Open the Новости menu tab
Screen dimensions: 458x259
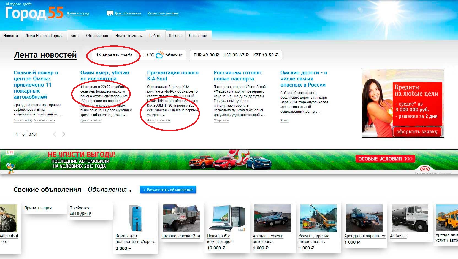[10, 36]
